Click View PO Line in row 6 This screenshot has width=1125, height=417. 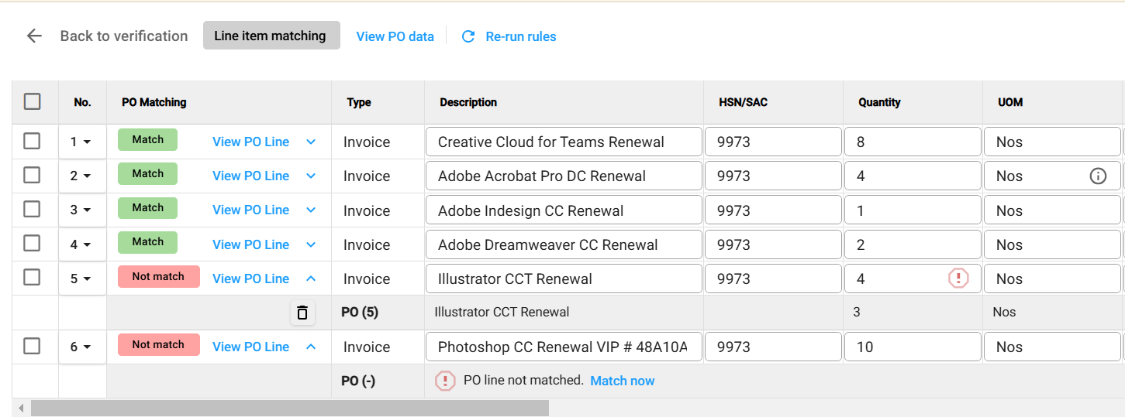coord(250,347)
